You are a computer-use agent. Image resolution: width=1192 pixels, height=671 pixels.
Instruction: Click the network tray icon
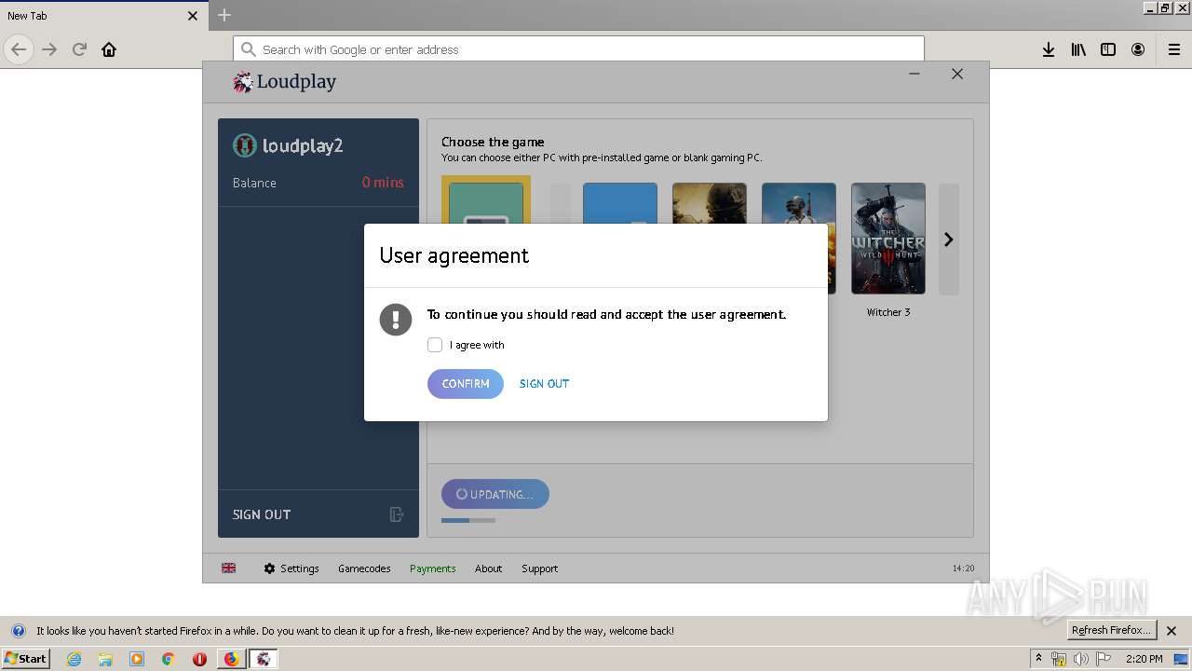click(1059, 659)
